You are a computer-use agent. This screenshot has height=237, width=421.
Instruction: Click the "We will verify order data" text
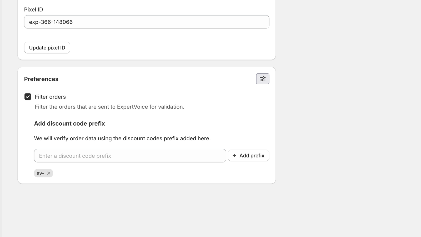pyautogui.click(x=122, y=139)
